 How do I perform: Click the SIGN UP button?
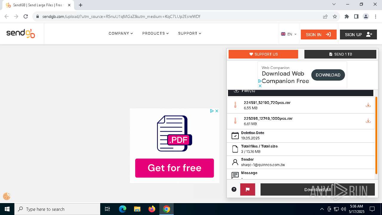click(358, 35)
